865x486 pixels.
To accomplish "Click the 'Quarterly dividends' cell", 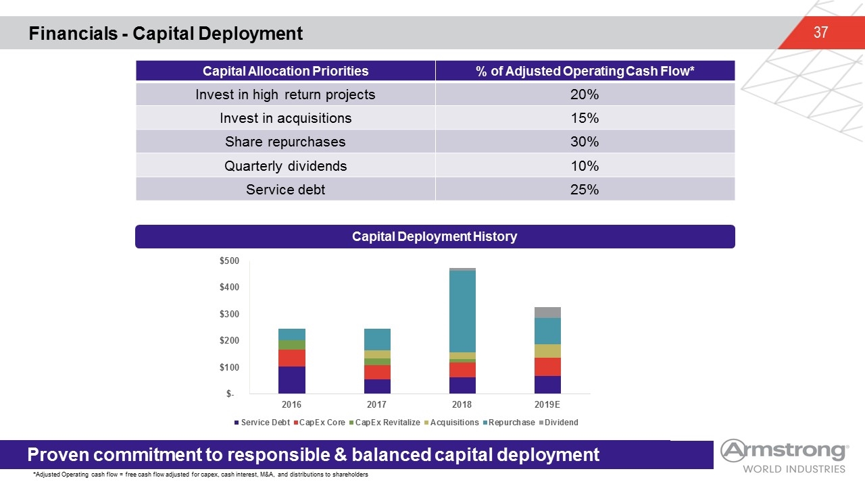I will tap(285, 165).
